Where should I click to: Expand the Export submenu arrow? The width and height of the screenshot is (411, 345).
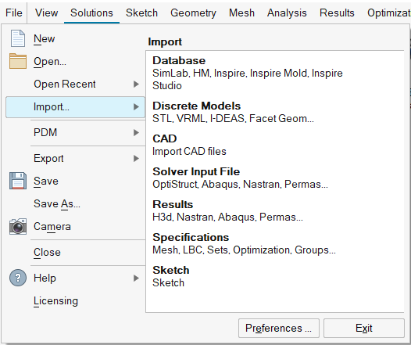pos(136,159)
